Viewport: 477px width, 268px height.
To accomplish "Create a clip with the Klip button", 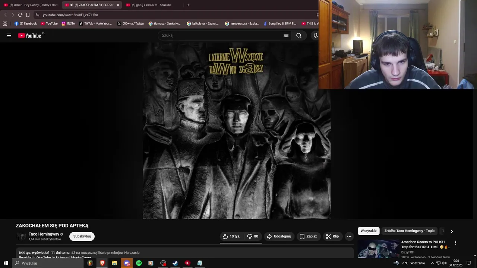I will click(332, 236).
